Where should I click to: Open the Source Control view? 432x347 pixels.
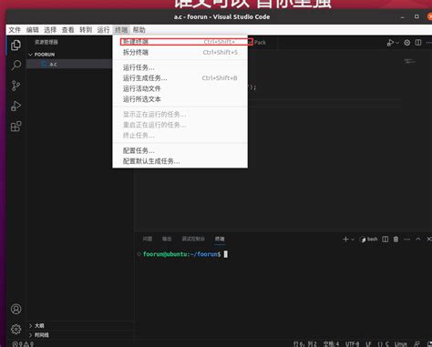[x=15, y=86]
